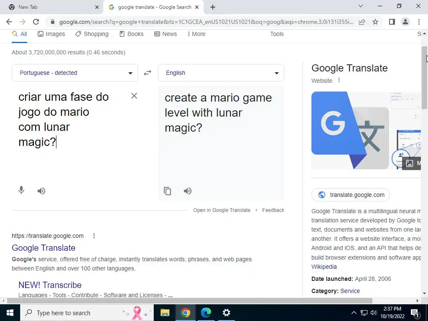428x321 pixels.
Task: Open Portuguese - detected language dropdown
Action: (x=75, y=73)
